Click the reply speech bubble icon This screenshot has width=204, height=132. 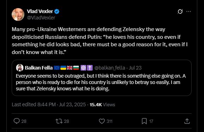click(x=17, y=121)
